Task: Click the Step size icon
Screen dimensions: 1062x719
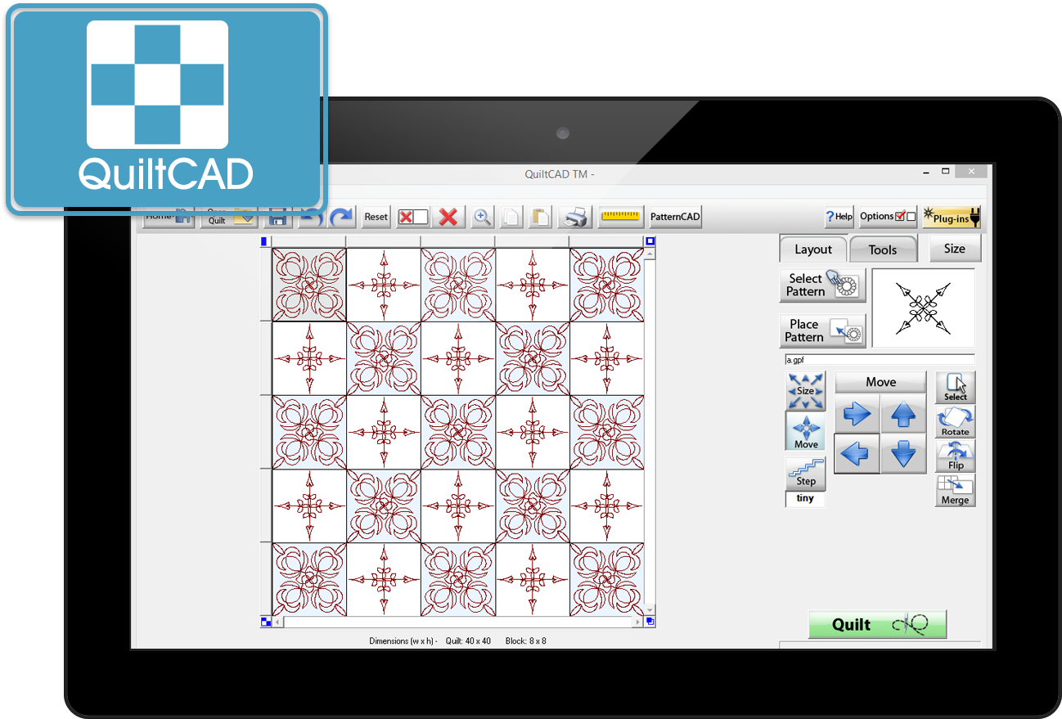Action: (806, 474)
